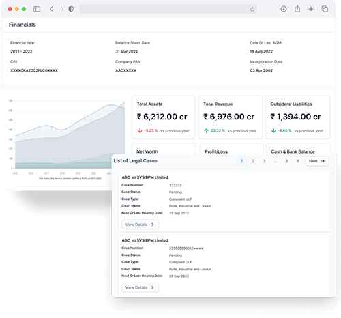Show the tab overview icon
The image size is (341, 318).
[x=325, y=9]
